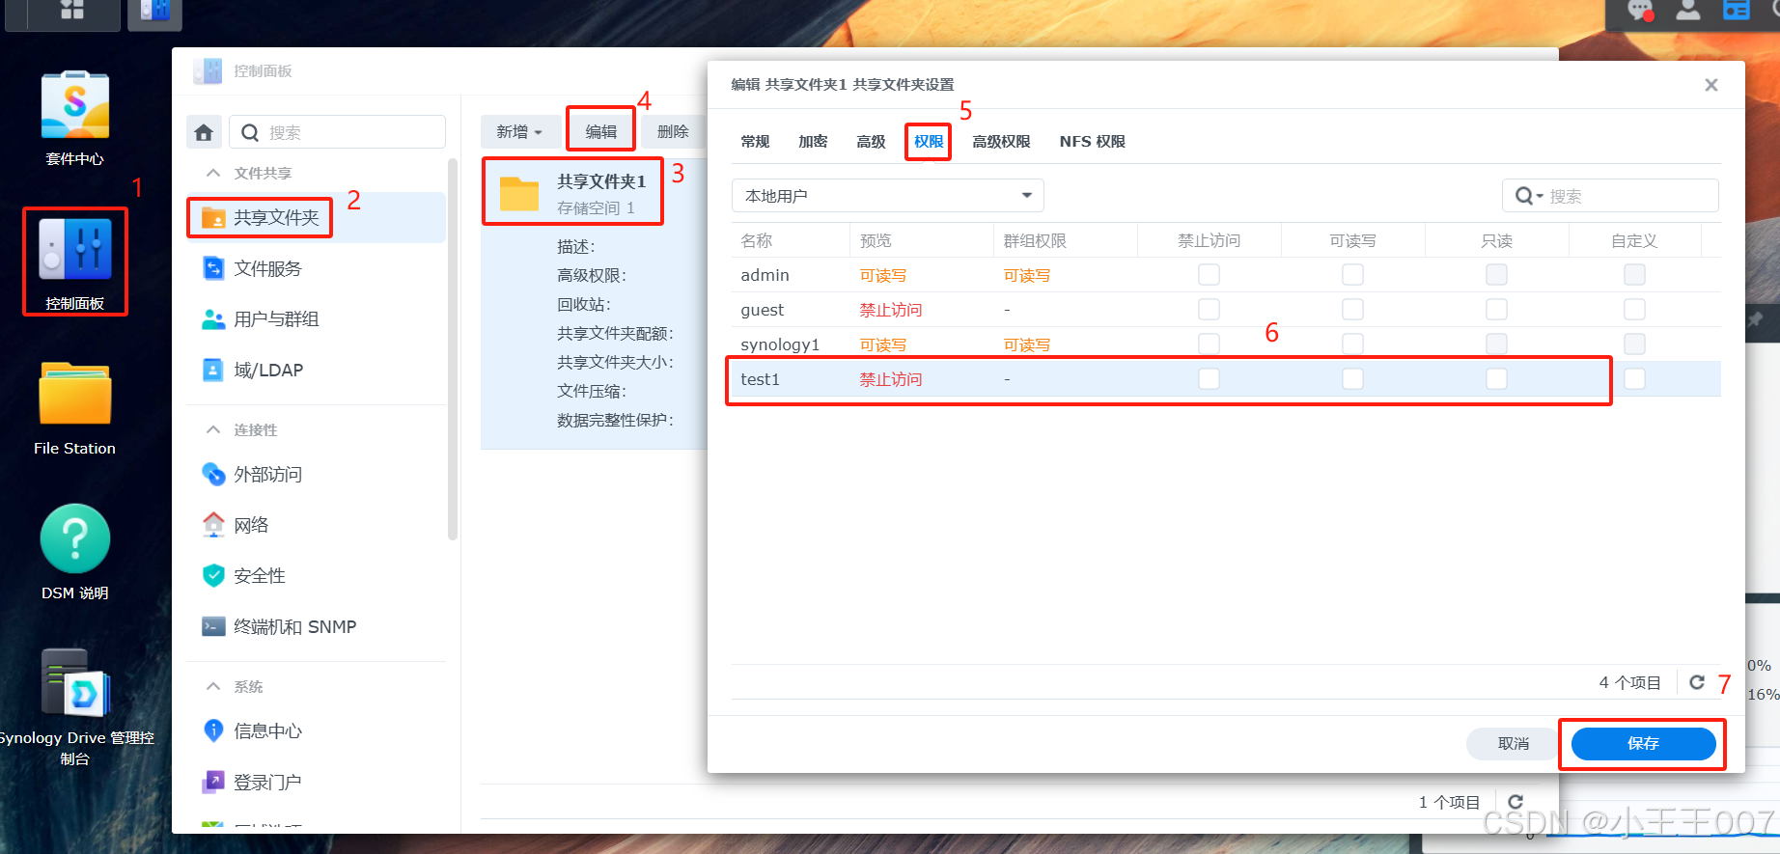
Task: Click the Domain/LDAP sidebar icon
Action: [213, 371]
